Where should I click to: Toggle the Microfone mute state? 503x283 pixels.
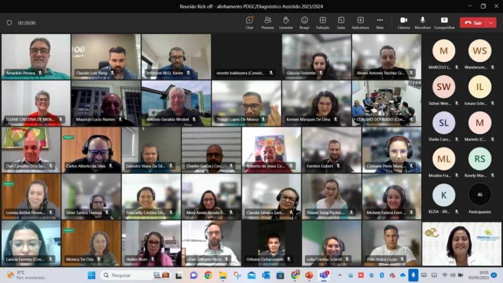tap(423, 23)
